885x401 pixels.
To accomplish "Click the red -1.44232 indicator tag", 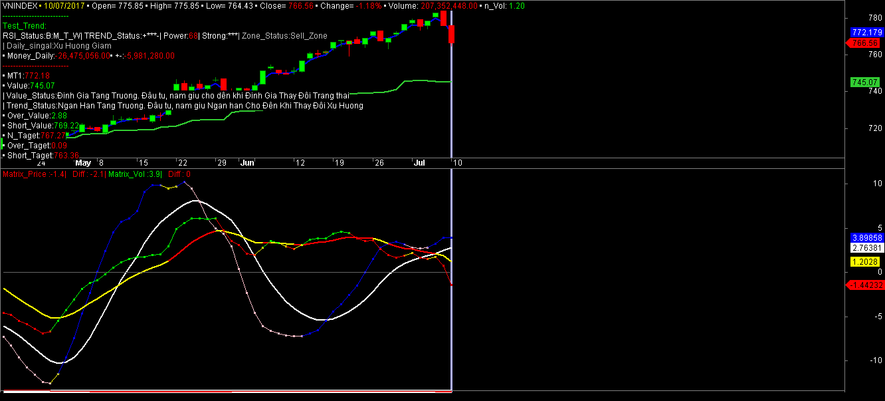I will click(x=866, y=285).
